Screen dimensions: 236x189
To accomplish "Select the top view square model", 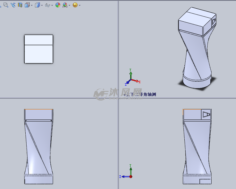I will (39, 49).
